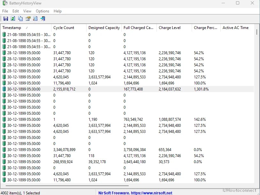Click the Save selected items icon

6,18
